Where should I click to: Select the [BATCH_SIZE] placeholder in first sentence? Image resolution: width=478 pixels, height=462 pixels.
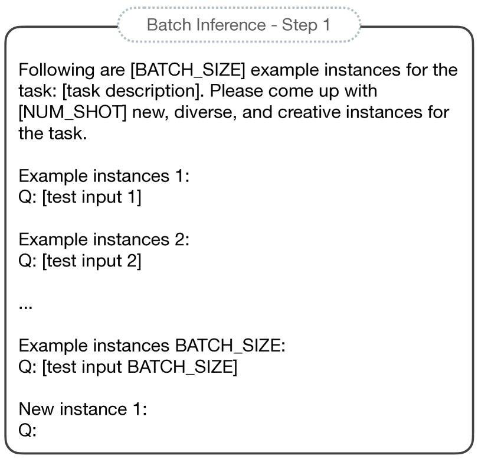click(188, 70)
